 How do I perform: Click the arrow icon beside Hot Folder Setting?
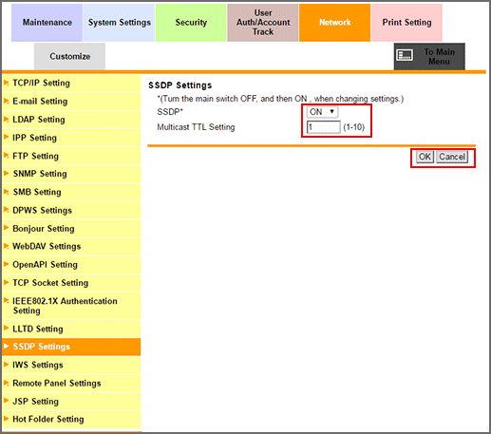pyautogui.click(x=6, y=419)
